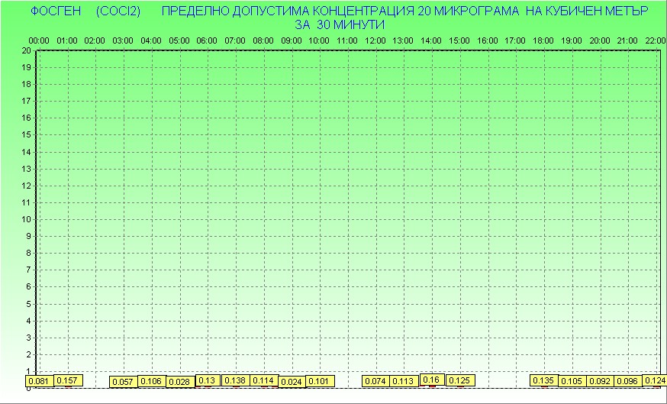Viewport: 667px width, 404px height.
Task: Select the 17 vertical axis tick label
Action: point(27,101)
